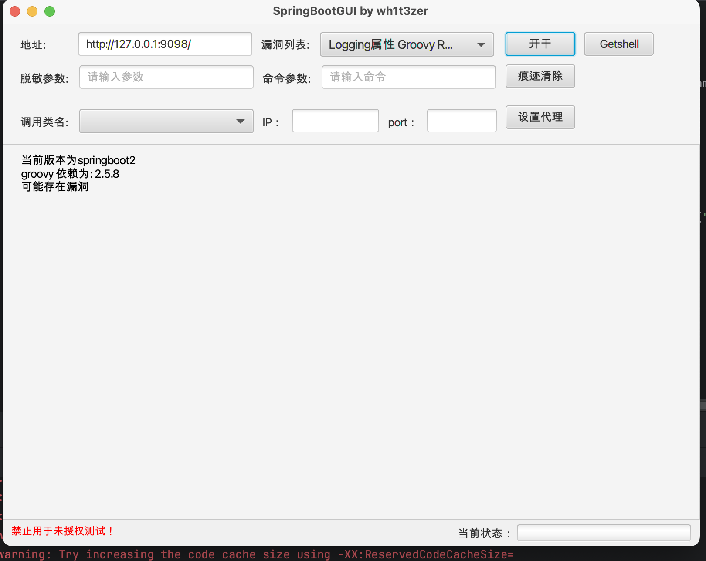
Task: Open the 调用类名 class name dropdown
Action: click(166, 121)
